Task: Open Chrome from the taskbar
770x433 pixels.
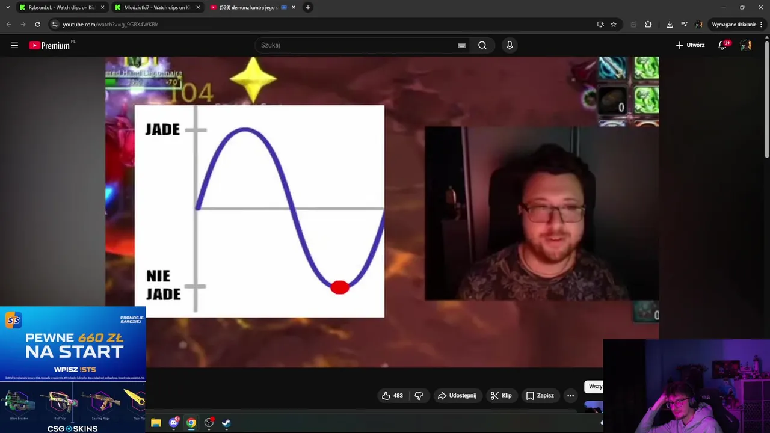Action: pyautogui.click(x=191, y=423)
